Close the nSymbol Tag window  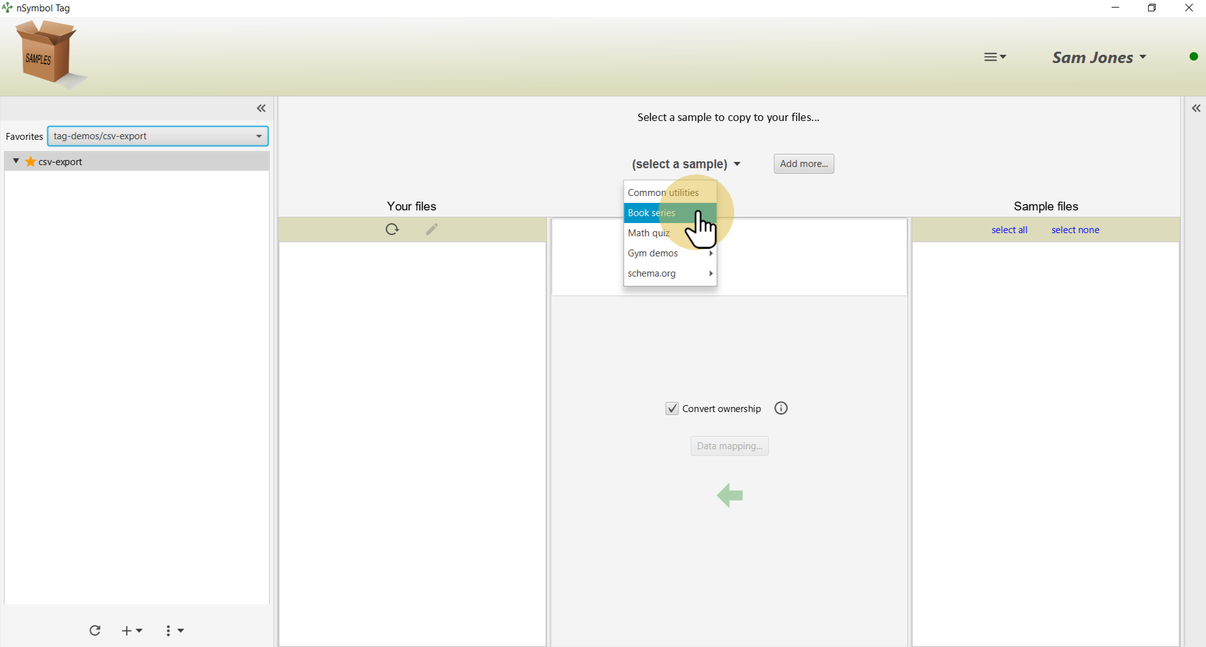point(1189,8)
